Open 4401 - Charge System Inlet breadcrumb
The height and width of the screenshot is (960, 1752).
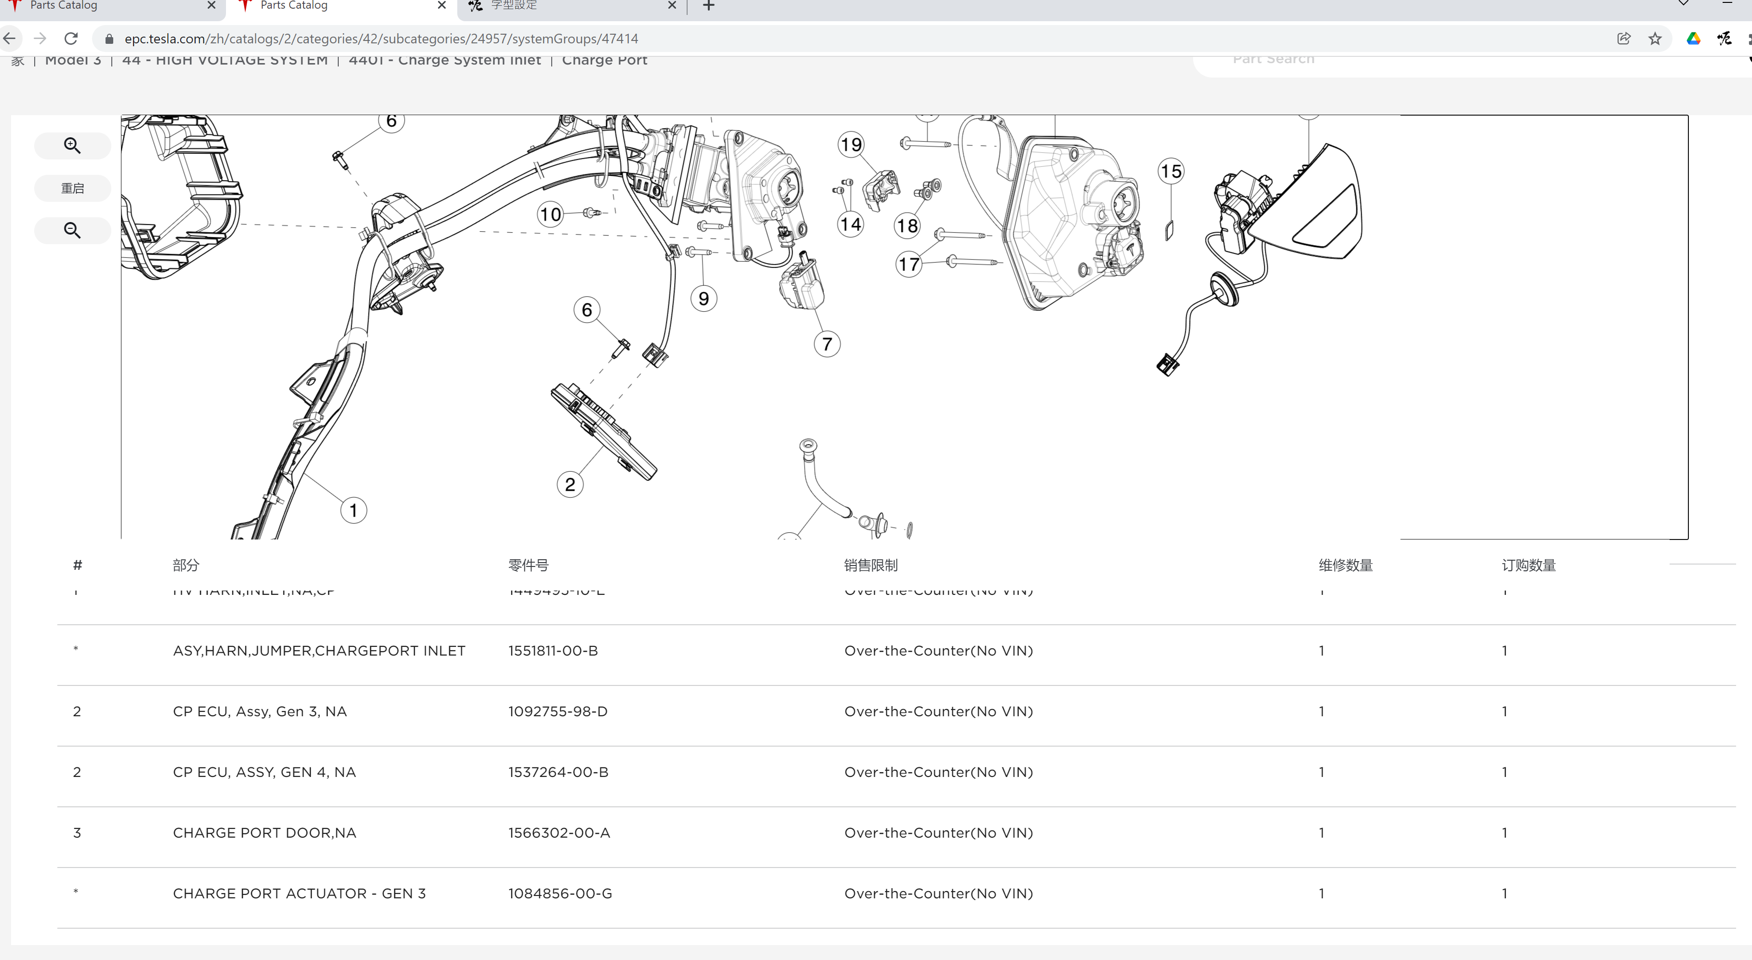click(x=444, y=61)
